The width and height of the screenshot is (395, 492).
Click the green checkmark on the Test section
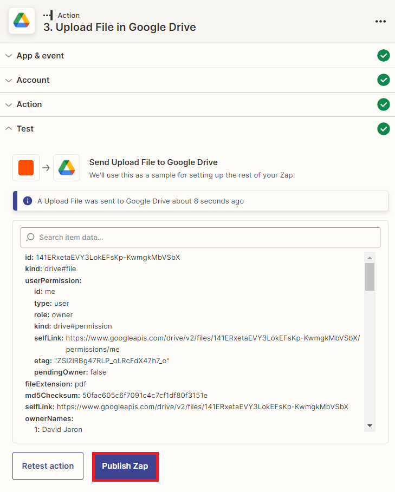click(x=384, y=129)
